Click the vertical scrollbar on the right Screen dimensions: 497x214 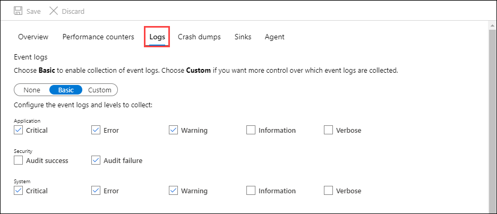pos(492,117)
